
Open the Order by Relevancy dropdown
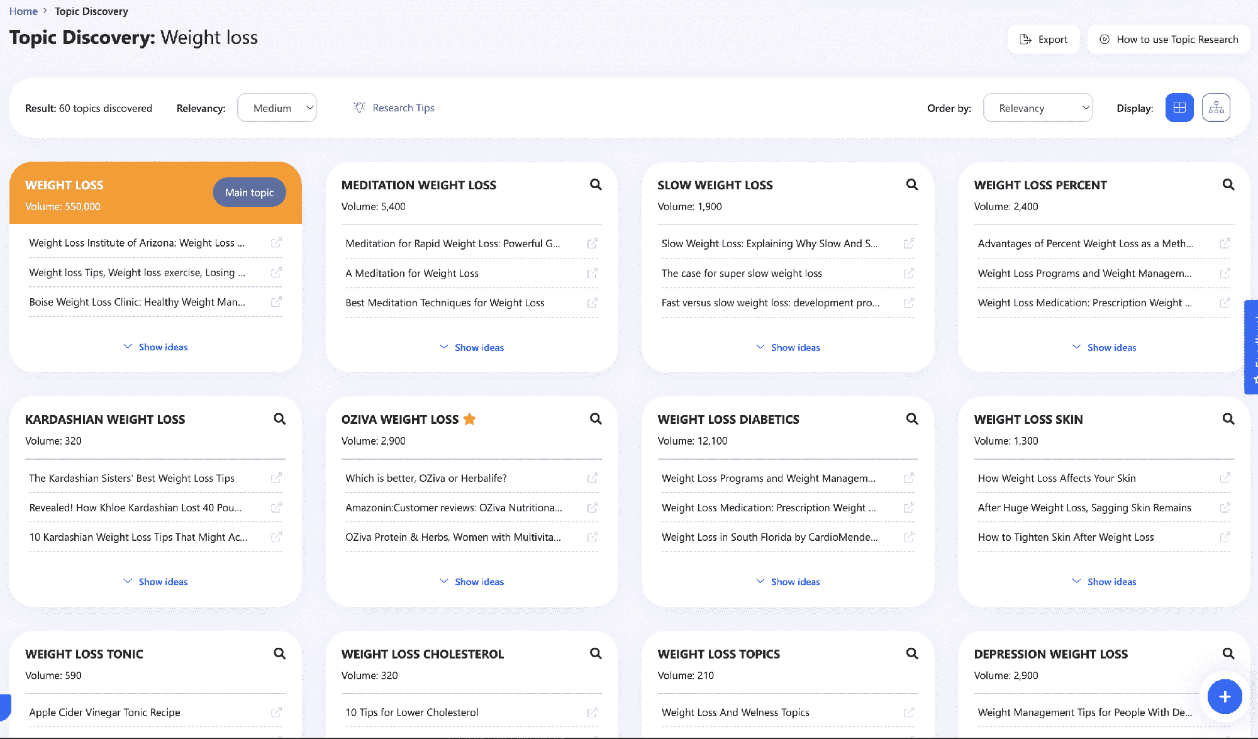[1037, 108]
